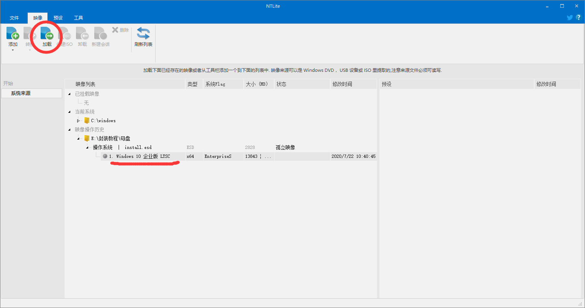Click the 2020/7/22 10:40:45 date cell
This screenshot has width=585, height=308.
[x=353, y=156]
